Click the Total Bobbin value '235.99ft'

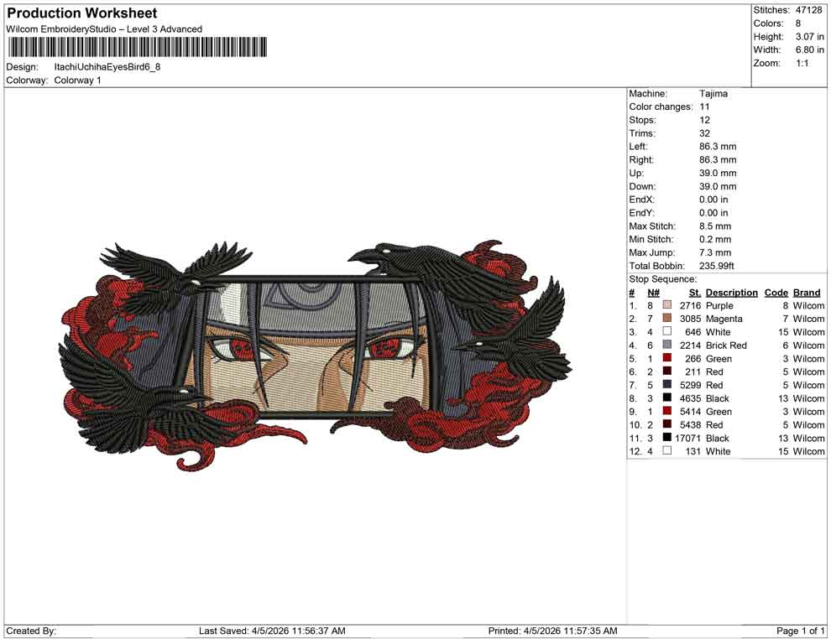click(717, 266)
